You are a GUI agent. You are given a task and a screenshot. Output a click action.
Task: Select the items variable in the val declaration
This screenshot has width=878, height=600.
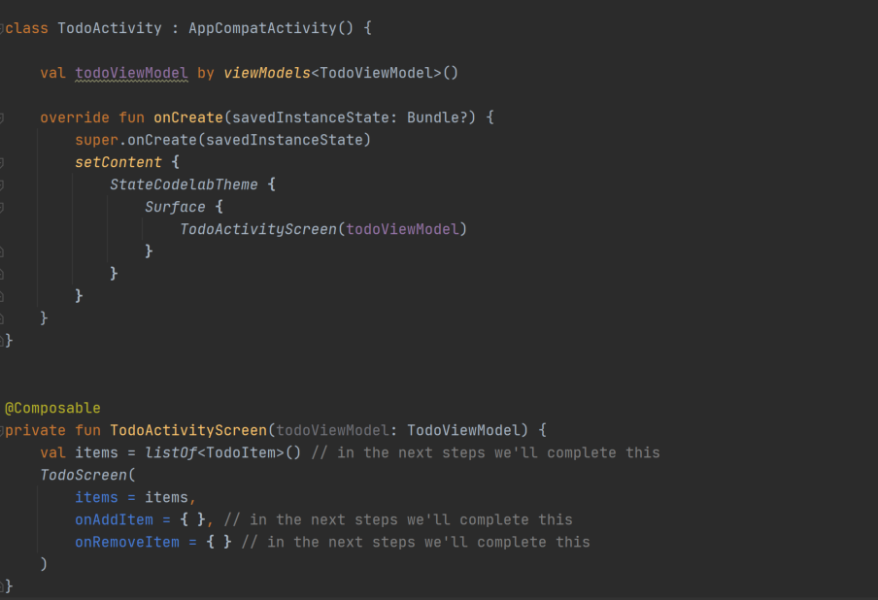point(97,452)
